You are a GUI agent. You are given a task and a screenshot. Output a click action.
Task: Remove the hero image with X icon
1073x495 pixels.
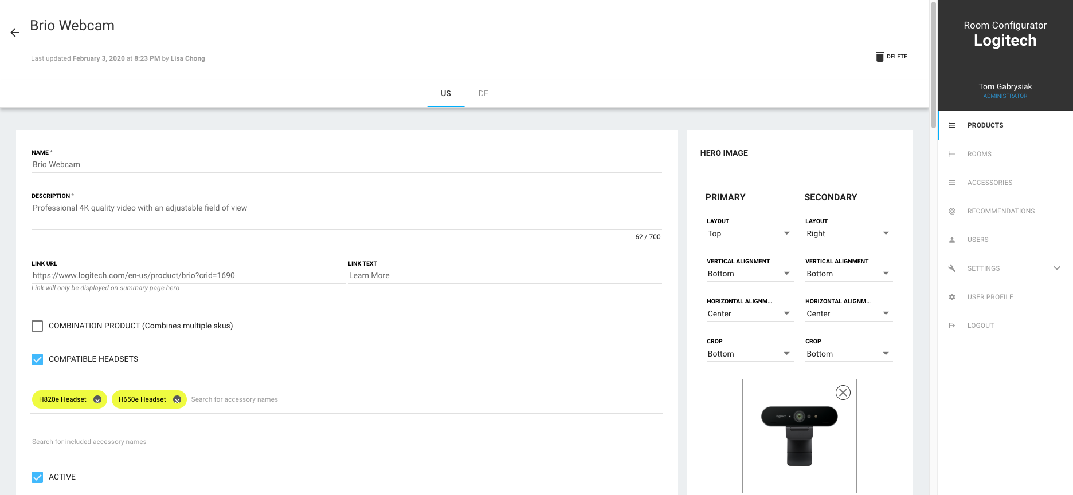843,393
